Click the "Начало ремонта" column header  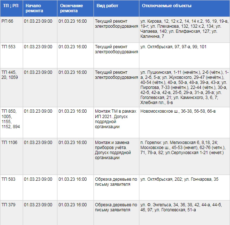coord(34,8)
